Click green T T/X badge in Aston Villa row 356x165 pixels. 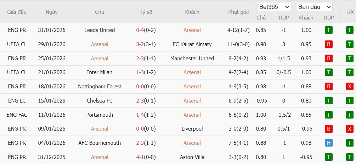pos(350,157)
